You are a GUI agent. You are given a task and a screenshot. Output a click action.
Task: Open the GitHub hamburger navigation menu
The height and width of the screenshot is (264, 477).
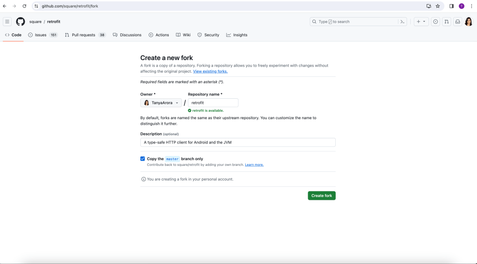point(7,21)
